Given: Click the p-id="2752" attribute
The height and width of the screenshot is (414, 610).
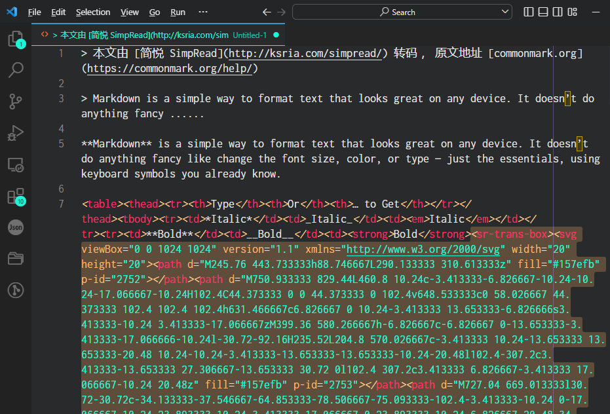Looking at the screenshot, I should pyautogui.click(x=113, y=279).
